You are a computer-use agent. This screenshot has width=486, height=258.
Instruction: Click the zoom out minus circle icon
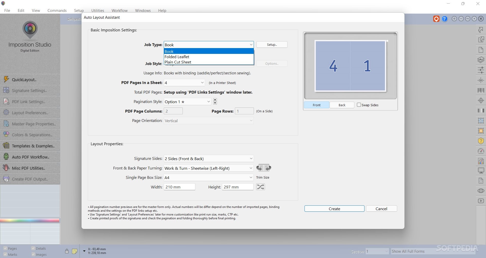tap(461, 19)
